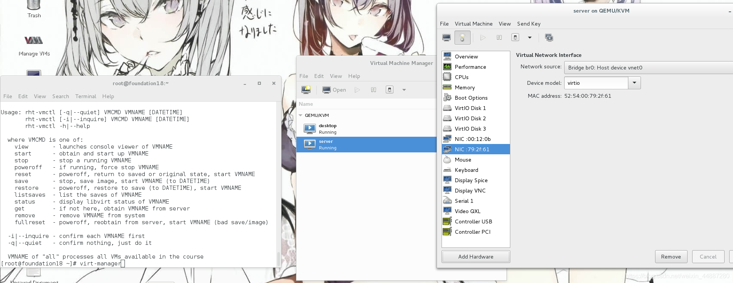Select NIC :79:2f:61
This screenshot has width=733, height=283.
(476, 149)
